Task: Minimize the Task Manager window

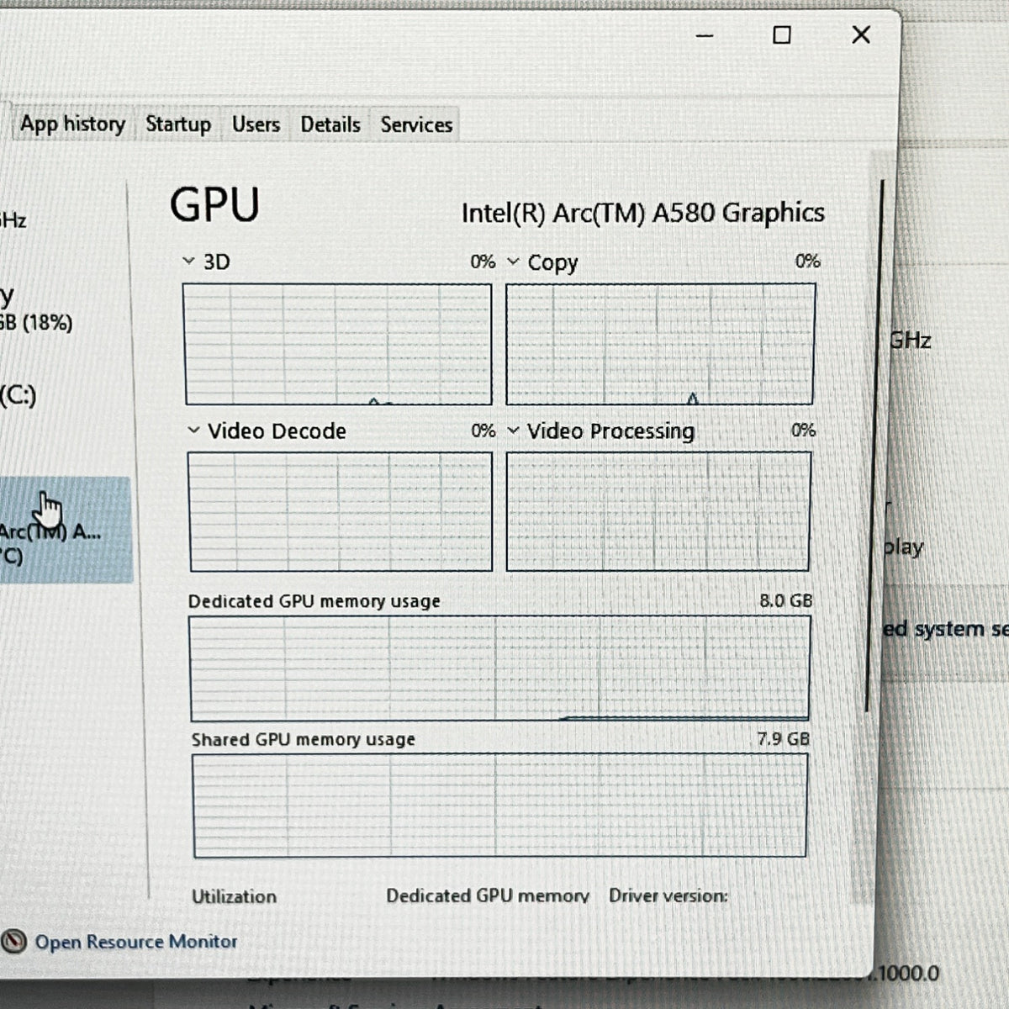Action: (x=705, y=35)
